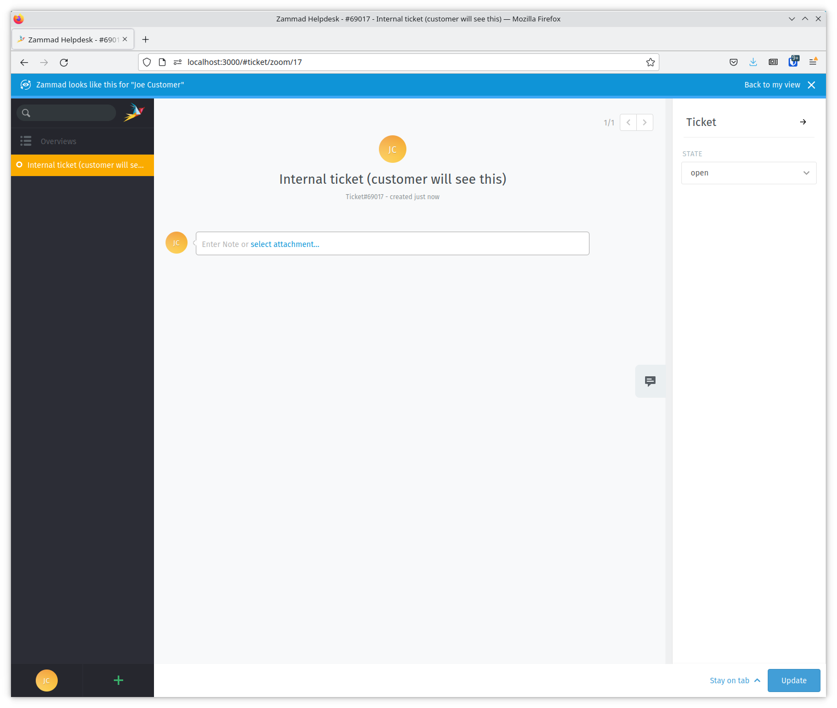Click the Zammad logo bird icon
Image resolution: width=837 pixels, height=708 pixels.
[x=134, y=112]
